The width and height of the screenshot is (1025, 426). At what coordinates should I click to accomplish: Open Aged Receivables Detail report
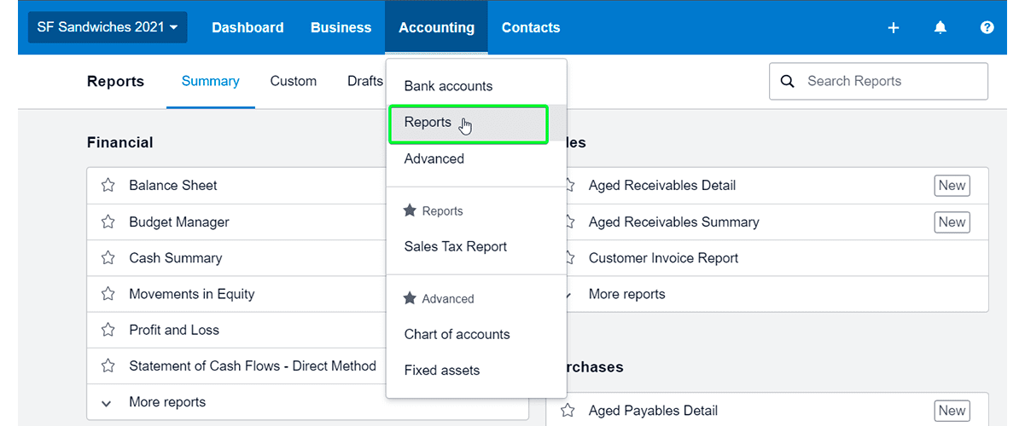point(662,185)
